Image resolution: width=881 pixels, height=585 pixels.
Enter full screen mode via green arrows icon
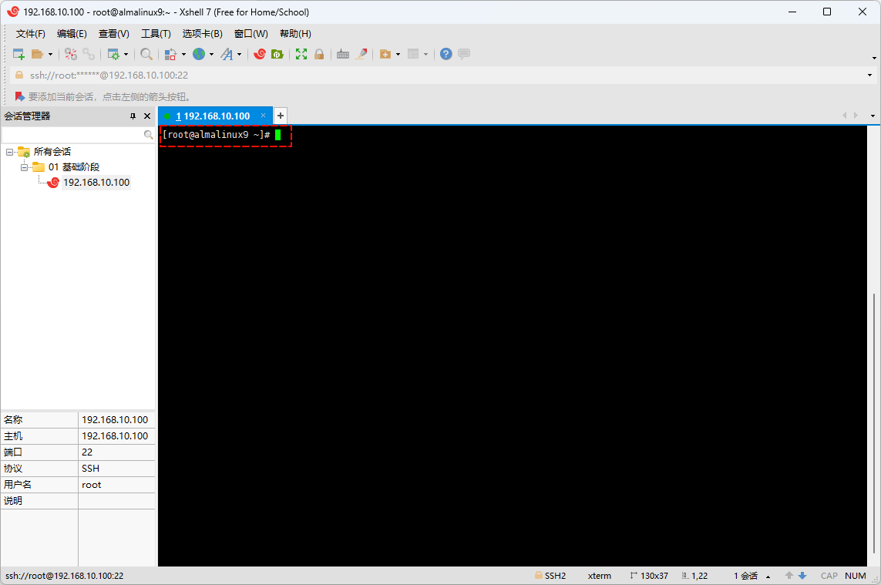click(x=301, y=54)
